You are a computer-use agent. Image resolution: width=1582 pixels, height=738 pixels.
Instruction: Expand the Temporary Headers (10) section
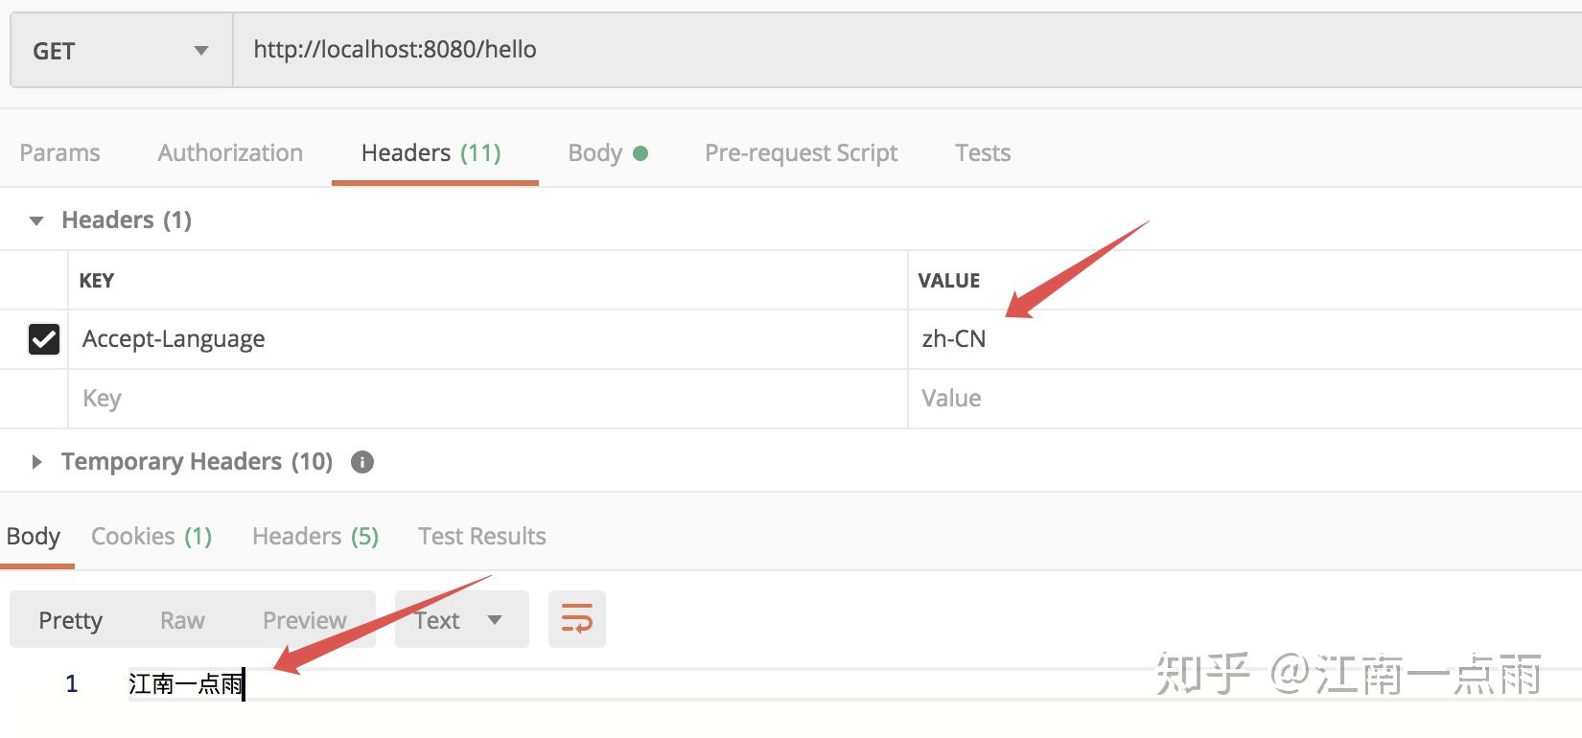click(x=36, y=462)
